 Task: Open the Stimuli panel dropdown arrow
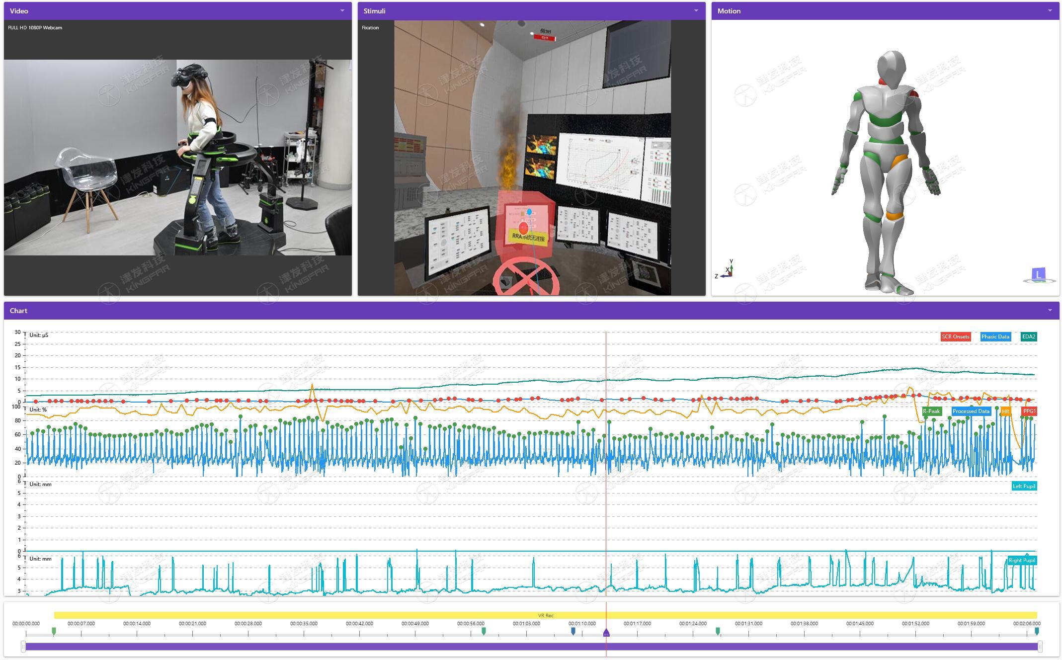tap(696, 10)
